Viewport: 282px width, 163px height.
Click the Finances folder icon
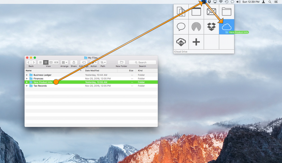pyautogui.click(x=31, y=79)
